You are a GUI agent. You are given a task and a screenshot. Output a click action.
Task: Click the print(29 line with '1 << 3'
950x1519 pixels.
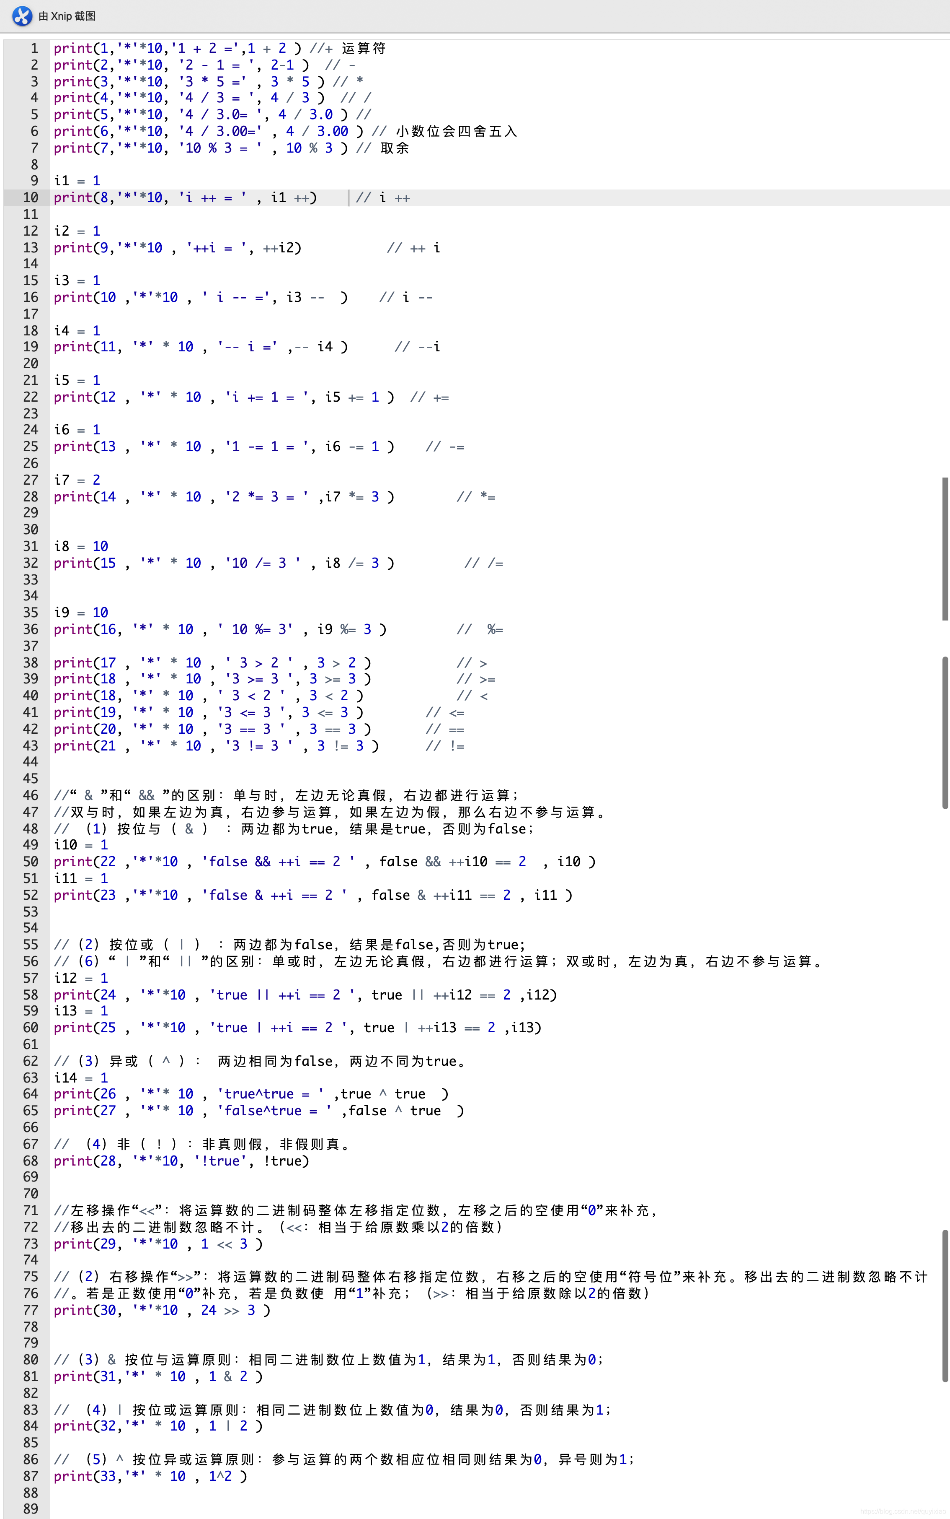click(x=158, y=1244)
